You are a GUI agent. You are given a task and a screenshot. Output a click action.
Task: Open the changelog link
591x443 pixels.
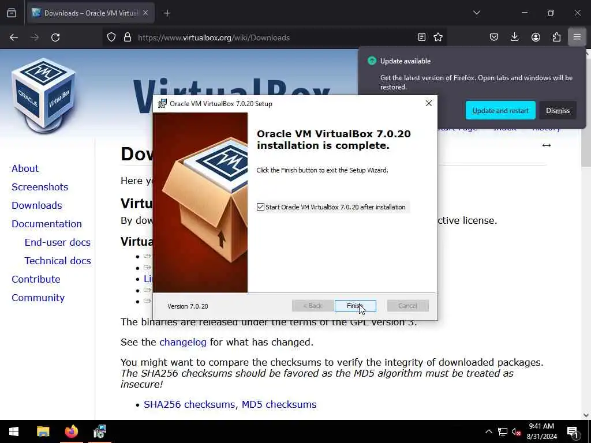[x=183, y=342]
